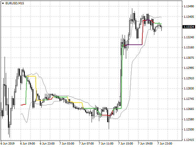Click the 7 Jun 07:00 time label
The height and width of the screenshot is (147, 196).
tap(86, 144)
